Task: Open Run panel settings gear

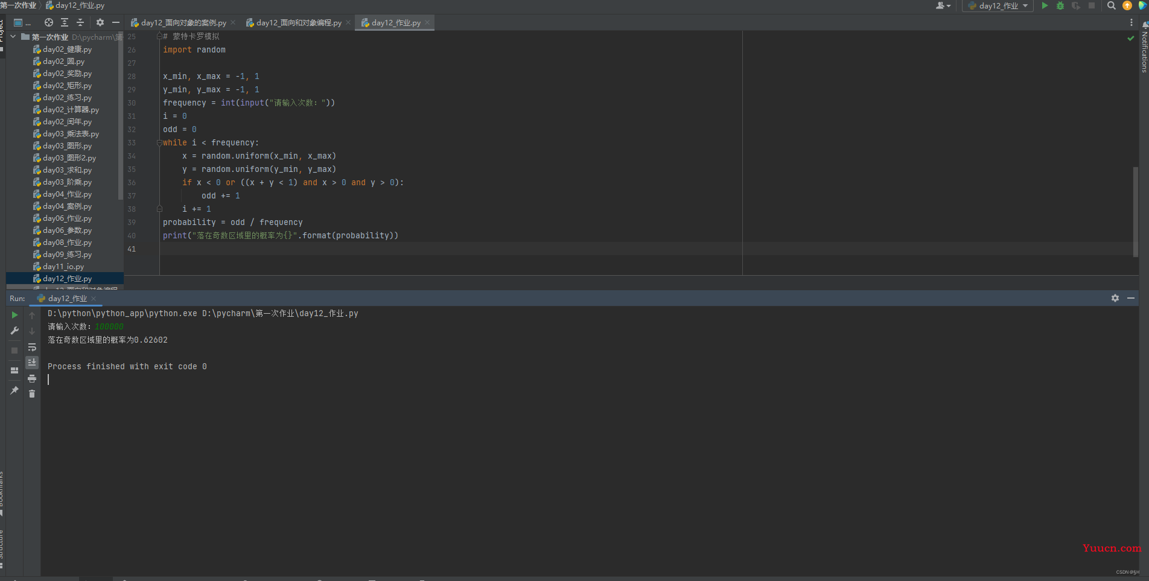Action: pos(1115,298)
